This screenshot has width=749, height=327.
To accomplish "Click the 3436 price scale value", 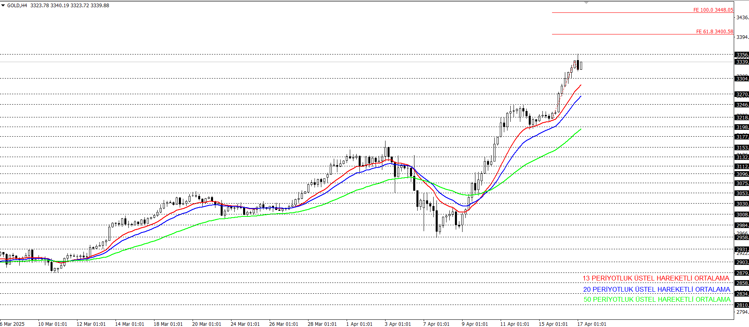I will pos(743,18).
